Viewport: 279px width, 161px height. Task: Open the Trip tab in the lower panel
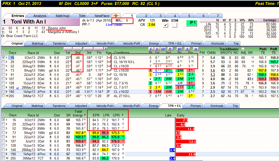[x=235, y=106]
